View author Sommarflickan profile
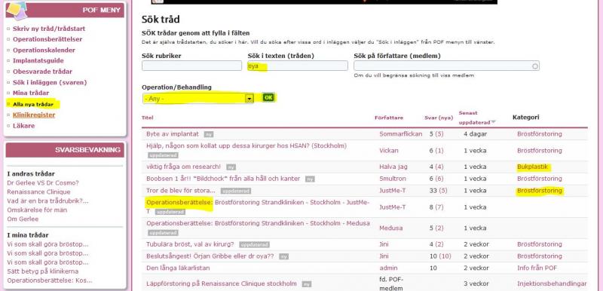This screenshot has width=603, height=291. pyautogui.click(x=401, y=133)
